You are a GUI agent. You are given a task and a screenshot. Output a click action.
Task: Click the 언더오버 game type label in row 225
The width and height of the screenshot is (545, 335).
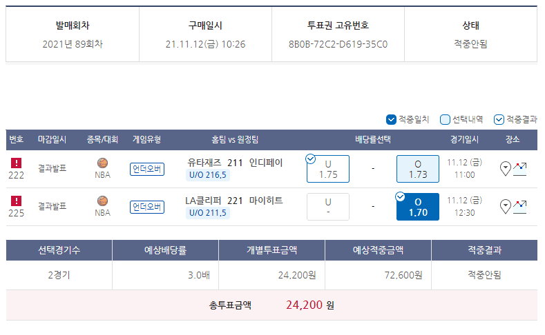pyautogui.click(x=147, y=207)
